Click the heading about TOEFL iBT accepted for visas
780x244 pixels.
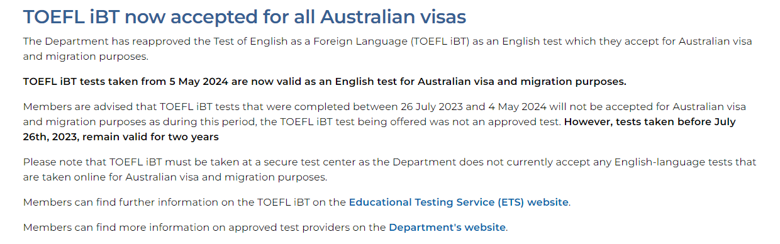click(245, 17)
